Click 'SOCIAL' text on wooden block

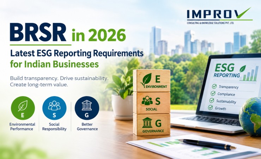151,109
